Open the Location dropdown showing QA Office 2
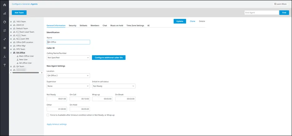292x136 pixels. click(x=68, y=76)
